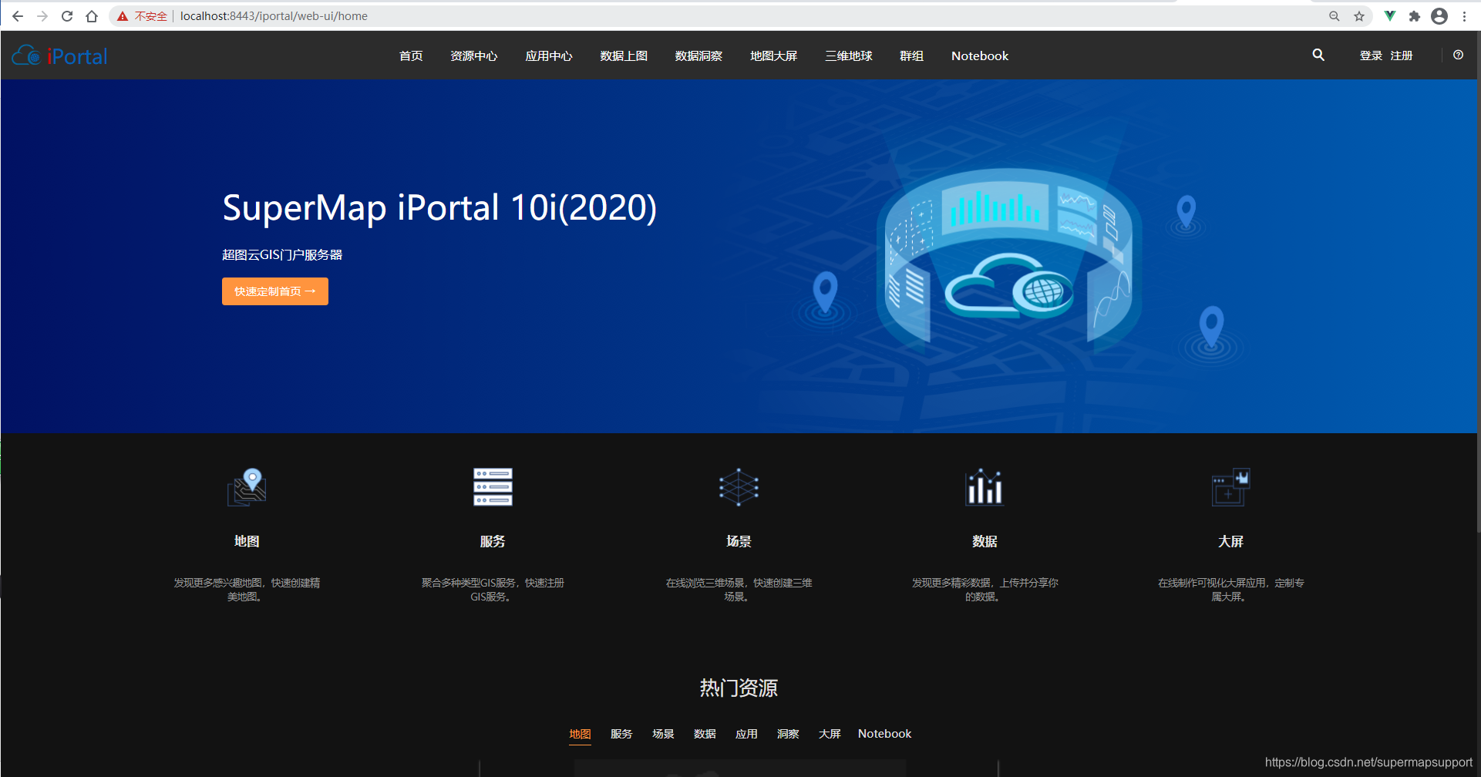Image resolution: width=1481 pixels, height=777 pixels.
Task: Click the 超图云GIS门户服务器 subtitle text
Action: click(x=282, y=255)
